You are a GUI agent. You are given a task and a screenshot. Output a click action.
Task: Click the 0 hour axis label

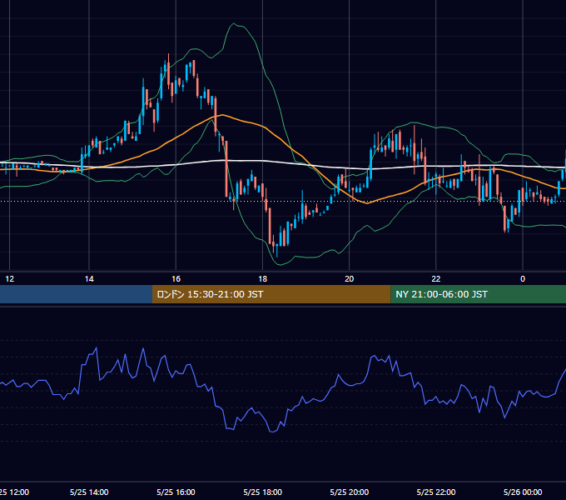(x=523, y=279)
